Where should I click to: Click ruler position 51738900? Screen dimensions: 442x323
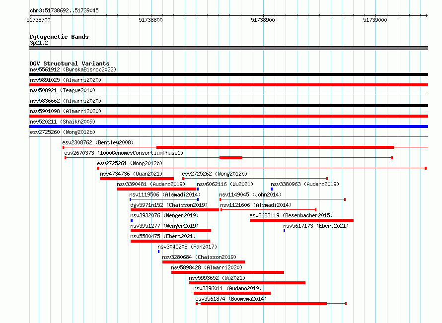click(x=263, y=20)
